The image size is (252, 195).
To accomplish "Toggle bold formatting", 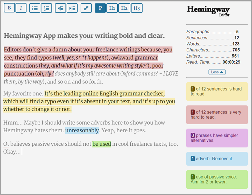I will click(x=9, y=8).
